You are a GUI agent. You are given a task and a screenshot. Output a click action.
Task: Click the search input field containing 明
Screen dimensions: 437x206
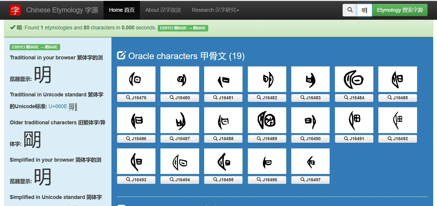[x=365, y=10]
